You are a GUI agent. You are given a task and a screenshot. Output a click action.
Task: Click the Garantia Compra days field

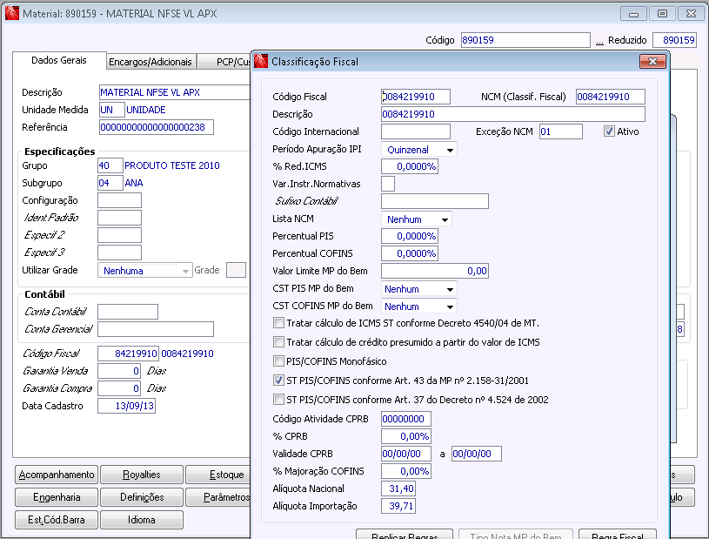[x=119, y=388]
